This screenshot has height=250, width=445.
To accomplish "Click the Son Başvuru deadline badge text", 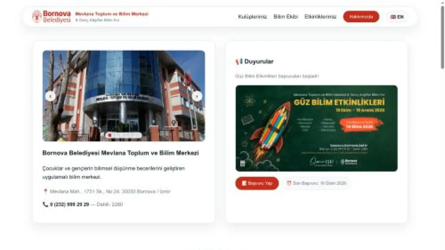I will coord(319,183).
